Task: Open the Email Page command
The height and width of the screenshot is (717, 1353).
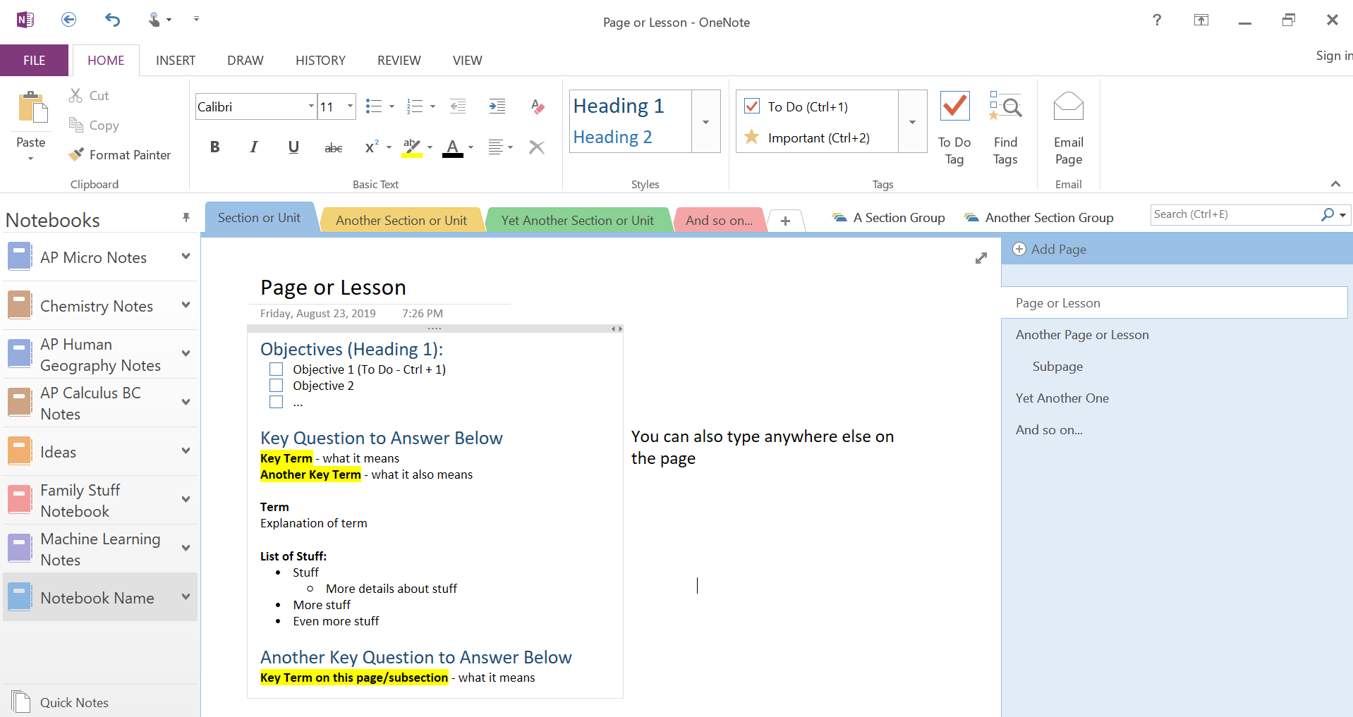Action: tap(1068, 129)
